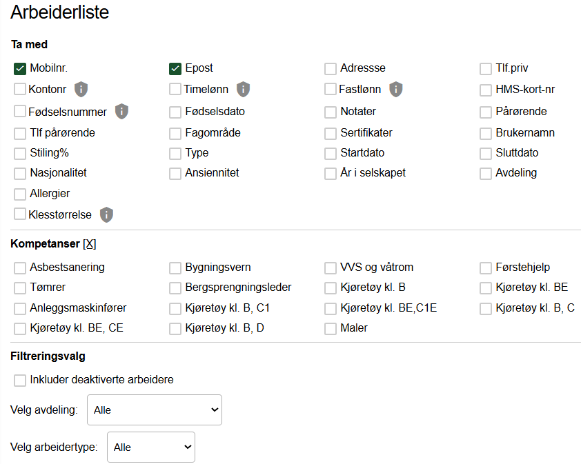581x464 pixels.
Task: Open the Velg avdeling dropdown
Action: click(155, 410)
